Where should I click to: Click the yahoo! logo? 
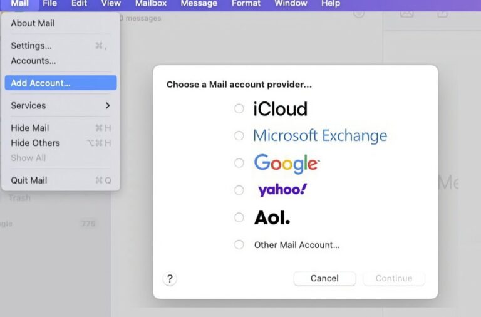coord(282,190)
